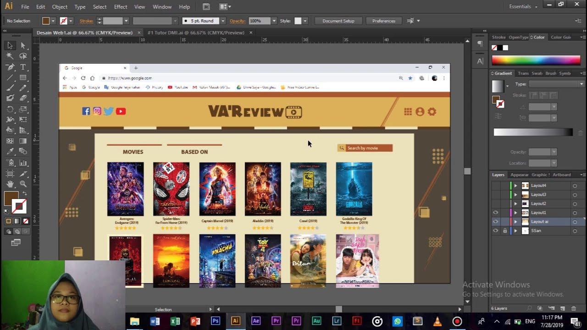
Task: Show the Layout4 layer visibility
Action: [495, 186]
